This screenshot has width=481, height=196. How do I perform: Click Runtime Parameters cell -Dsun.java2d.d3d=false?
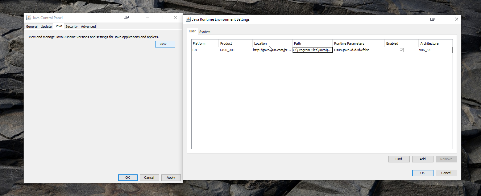pyautogui.click(x=359, y=50)
